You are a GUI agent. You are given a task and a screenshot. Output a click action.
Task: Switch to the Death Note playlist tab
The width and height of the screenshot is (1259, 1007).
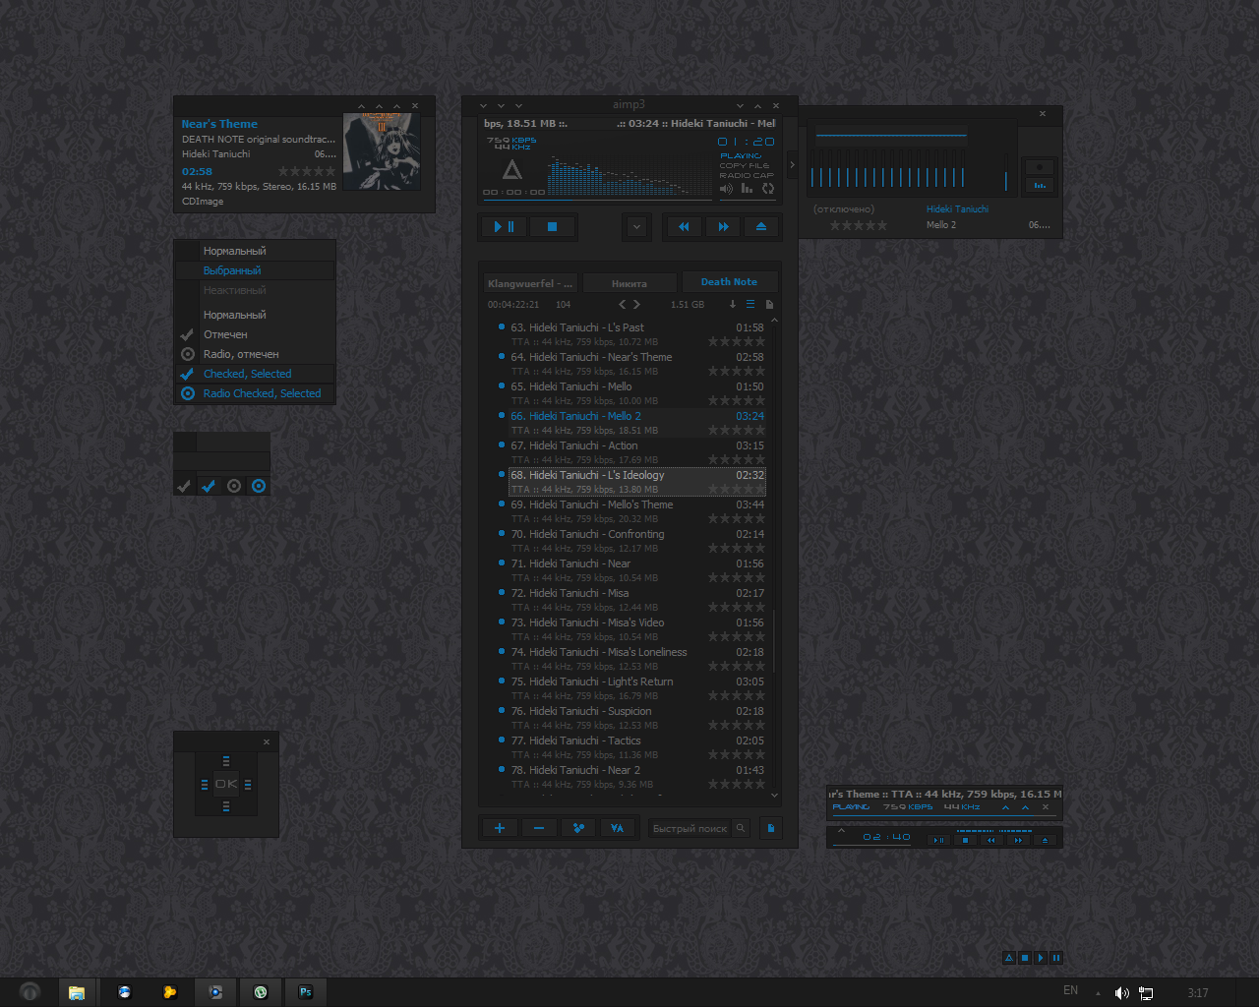(x=729, y=282)
